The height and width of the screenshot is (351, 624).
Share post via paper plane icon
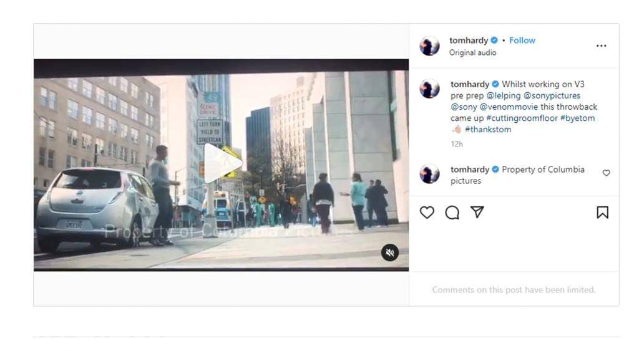click(477, 213)
